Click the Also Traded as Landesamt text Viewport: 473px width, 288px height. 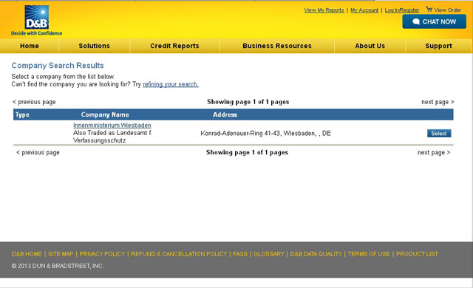(112, 137)
